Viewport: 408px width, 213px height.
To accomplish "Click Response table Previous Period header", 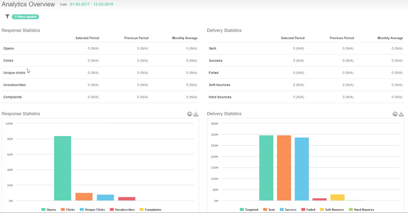I will tap(136, 38).
